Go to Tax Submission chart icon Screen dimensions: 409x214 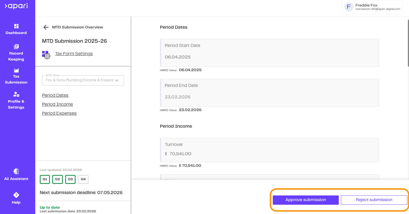16,70
